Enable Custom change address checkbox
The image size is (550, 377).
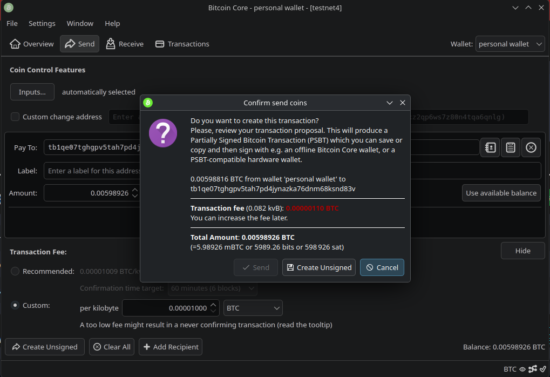point(15,117)
